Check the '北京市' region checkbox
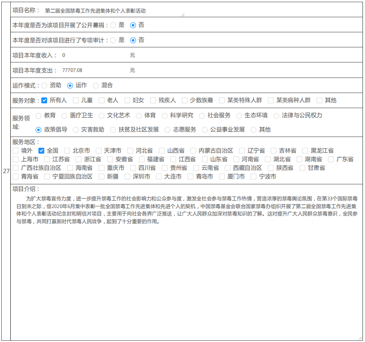The width and height of the screenshot is (365, 342). coord(67,151)
